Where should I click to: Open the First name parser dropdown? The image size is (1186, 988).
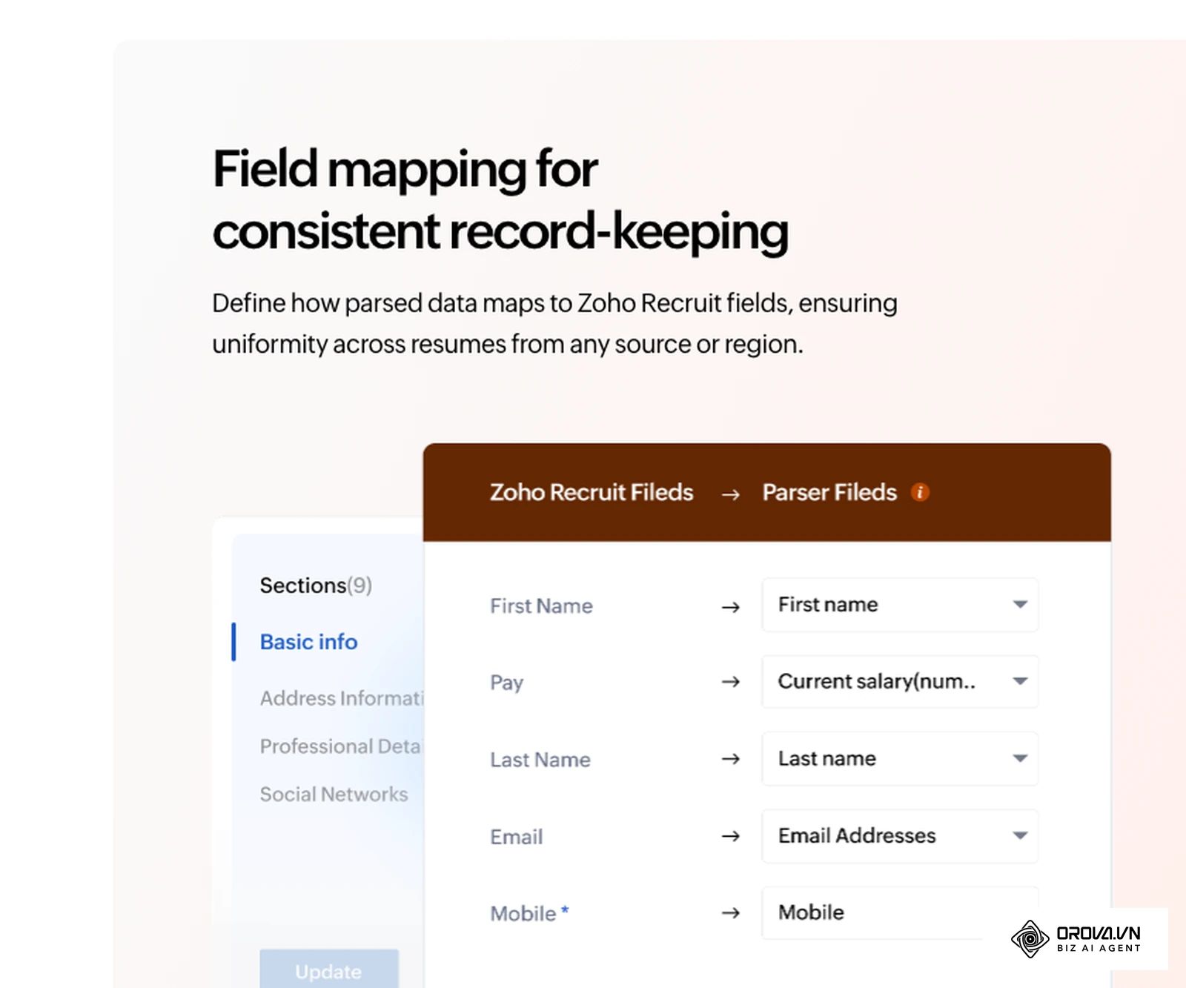click(900, 605)
